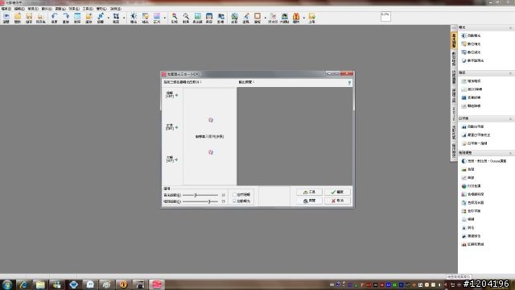Click the Resize (縮放) toolbar icon
515x290 pixels.
point(89,18)
